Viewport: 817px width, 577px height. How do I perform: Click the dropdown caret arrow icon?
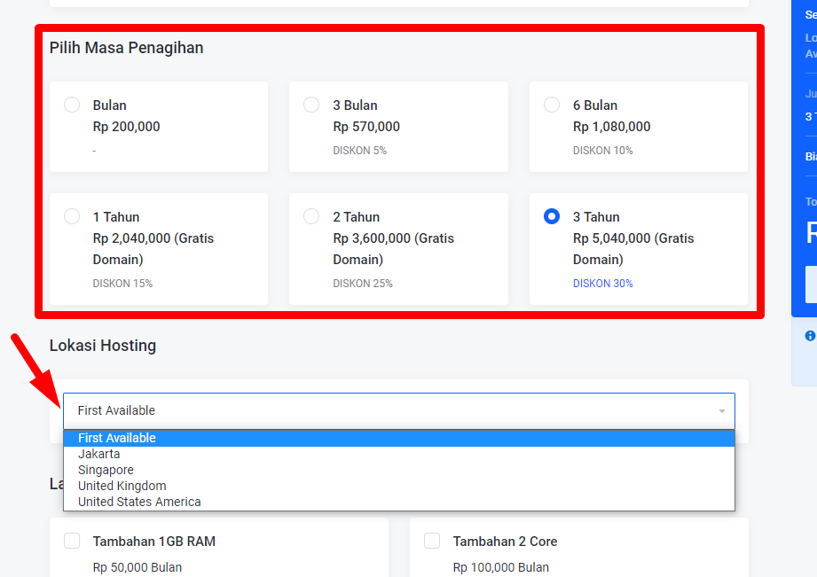(x=721, y=411)
